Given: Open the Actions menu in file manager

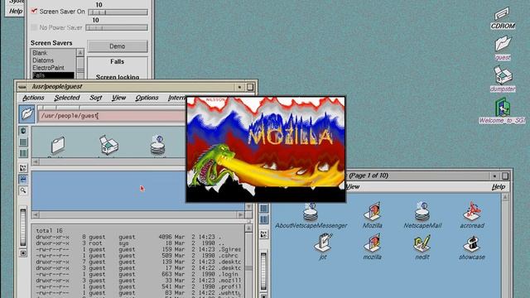Looking at the screenshot, I should click(x=33, y=98).
